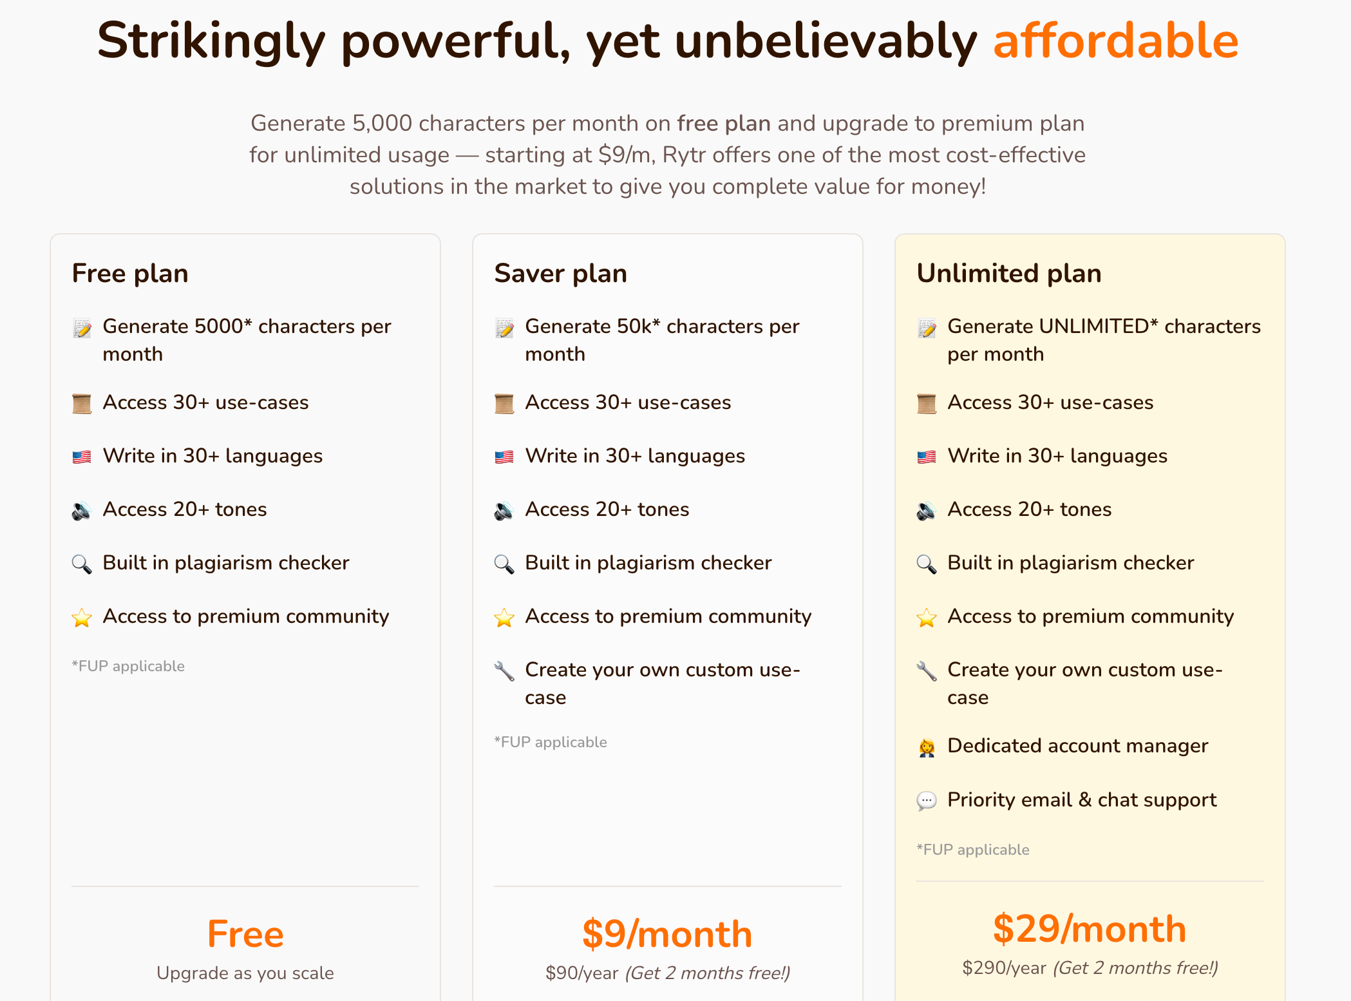The image size is (1351, 1001).
Task: Click the chat bubble support icon
Action: coord(927,801)
